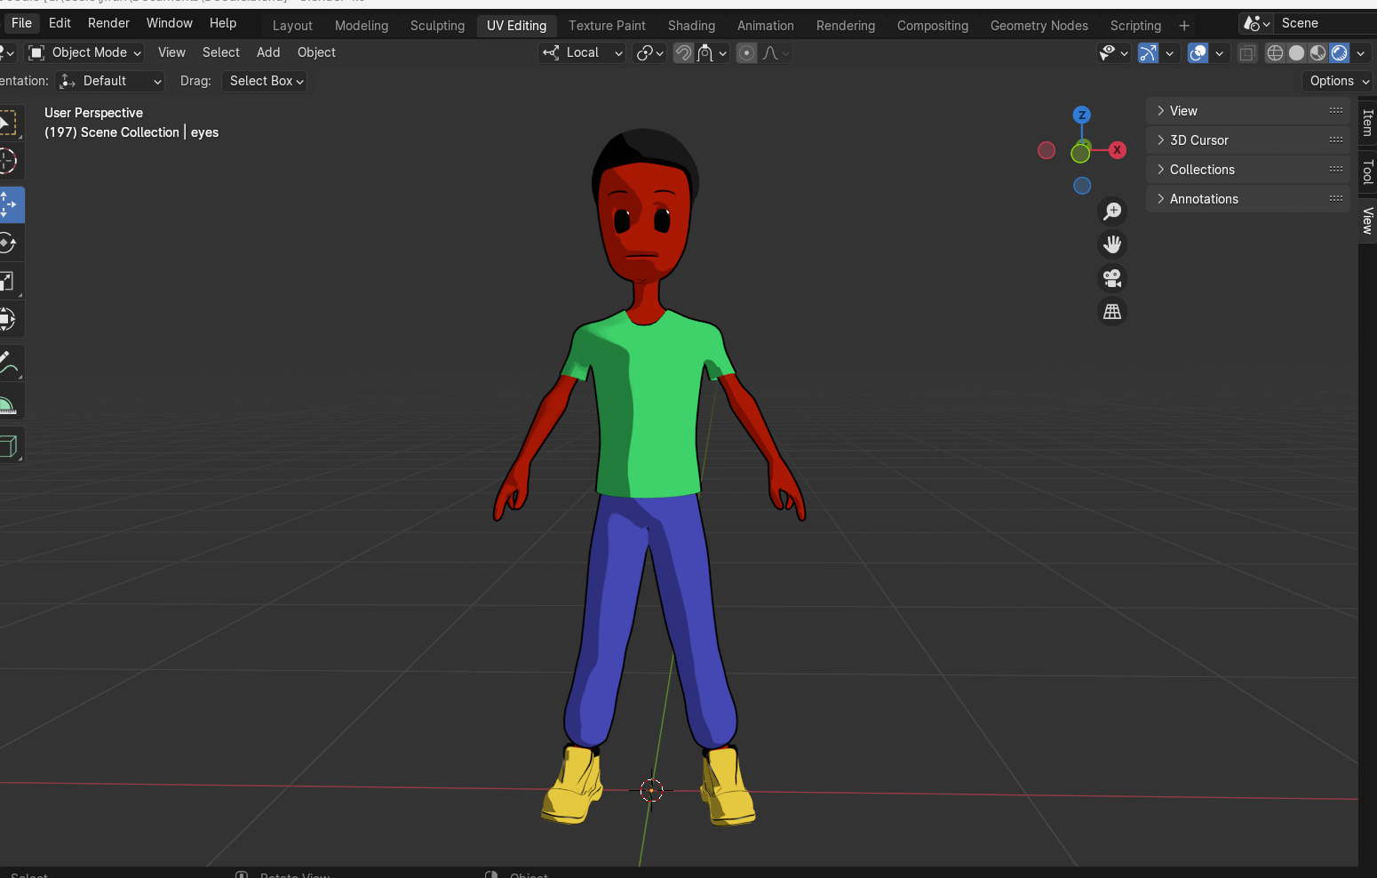
Task: Toggle show overlays button
Action: click(x=1198, y=52)
